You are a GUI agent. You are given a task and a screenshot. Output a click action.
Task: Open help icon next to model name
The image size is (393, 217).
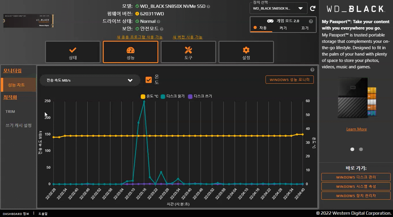click(208, 6)
